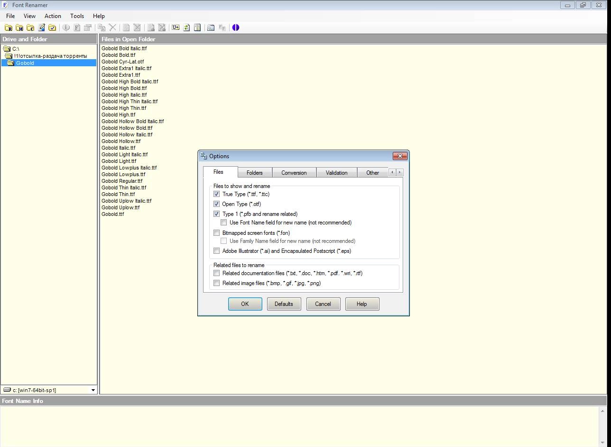Toggle True Type (*.ttf, *.ttc) checkbox
Screen dimensions: 611x447
pyautogui.click(x=216, y=194)
